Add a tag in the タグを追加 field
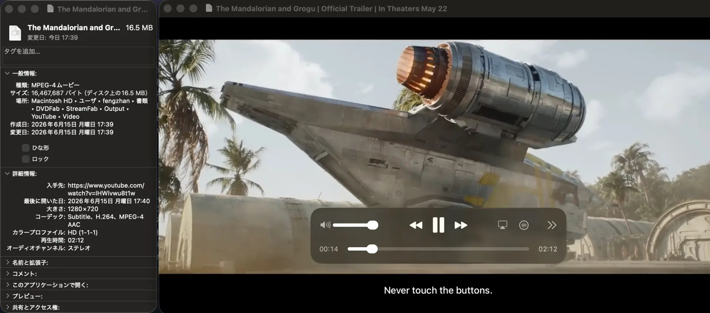Image resolution: width=710 pixels, height=313 pixels. 78,55
